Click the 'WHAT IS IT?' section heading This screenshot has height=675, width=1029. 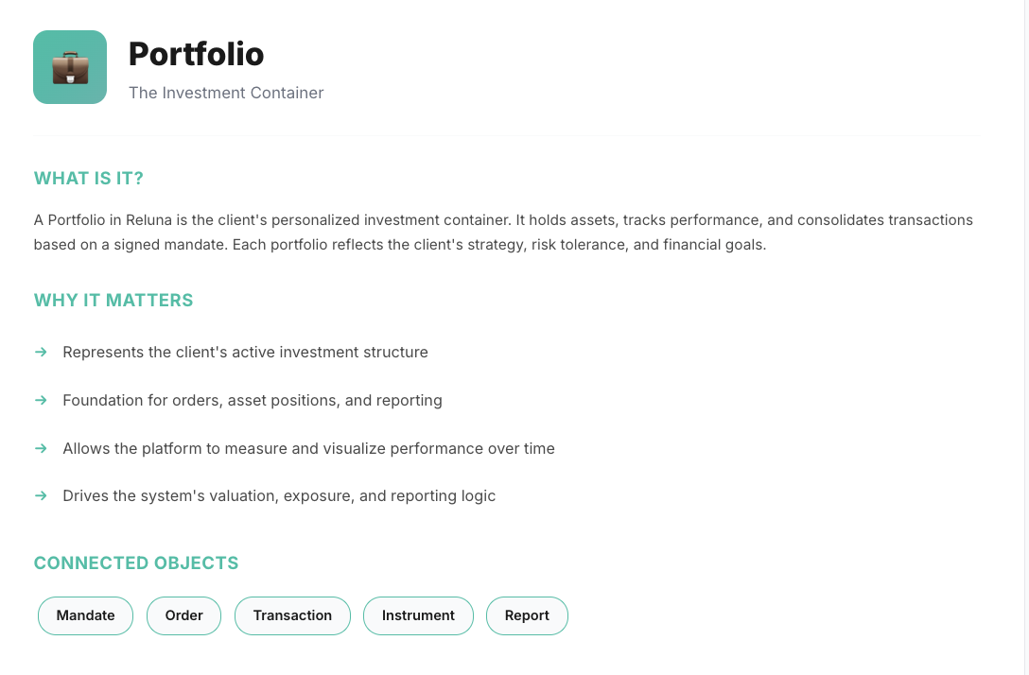tap(89, 179)
